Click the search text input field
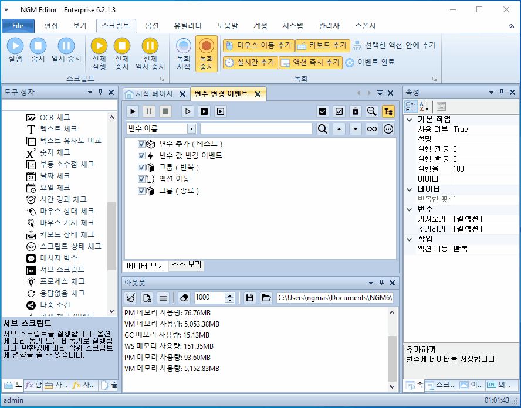Image resolution: width=521 pixels, height=408 pixels. [256, 129]
